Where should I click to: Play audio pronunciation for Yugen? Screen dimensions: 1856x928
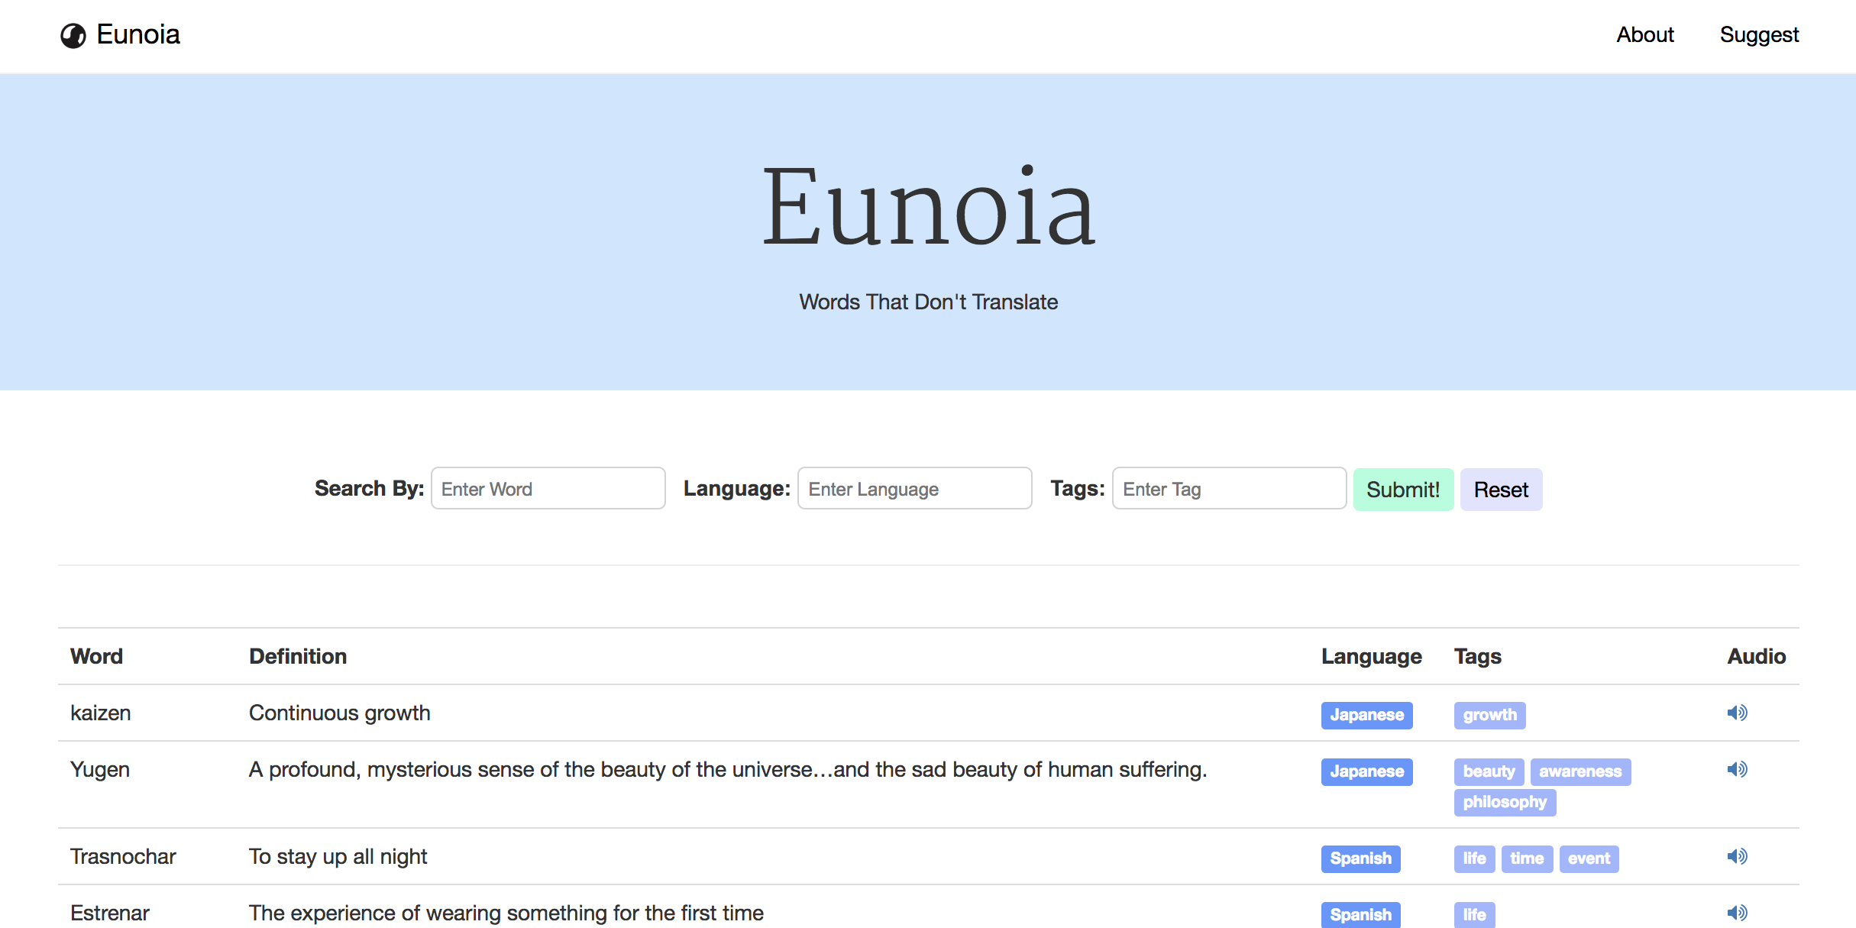[1738, 771]
